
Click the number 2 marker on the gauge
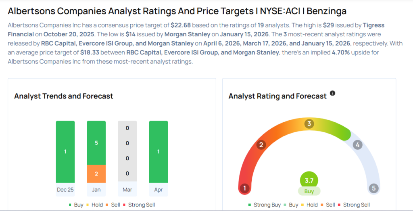click(261, 145)
